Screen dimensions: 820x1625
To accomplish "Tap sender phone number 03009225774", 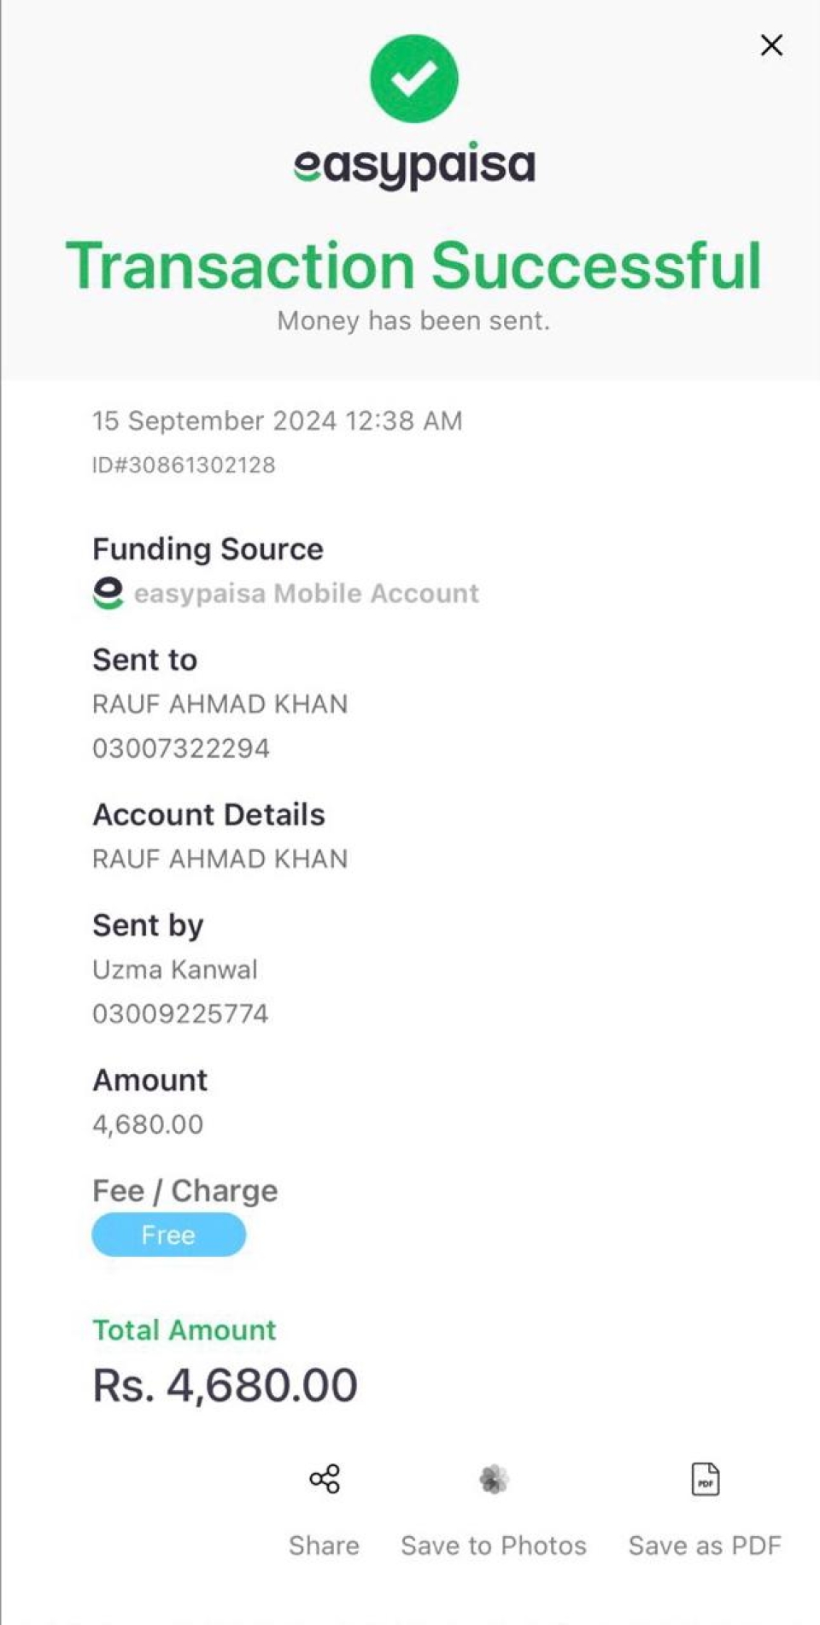I will pyautogui.click(x=180, y=1014).
